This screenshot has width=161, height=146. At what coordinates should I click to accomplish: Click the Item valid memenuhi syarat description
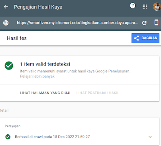click(x=75, y=71)
